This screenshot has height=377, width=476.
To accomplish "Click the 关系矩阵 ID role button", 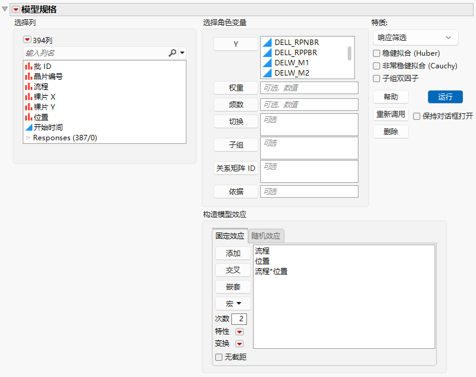I will click(x=236, y=168).
